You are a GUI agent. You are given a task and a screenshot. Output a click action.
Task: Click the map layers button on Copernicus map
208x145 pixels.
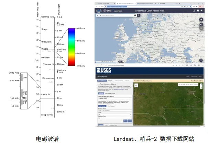[x=201, y=20]
